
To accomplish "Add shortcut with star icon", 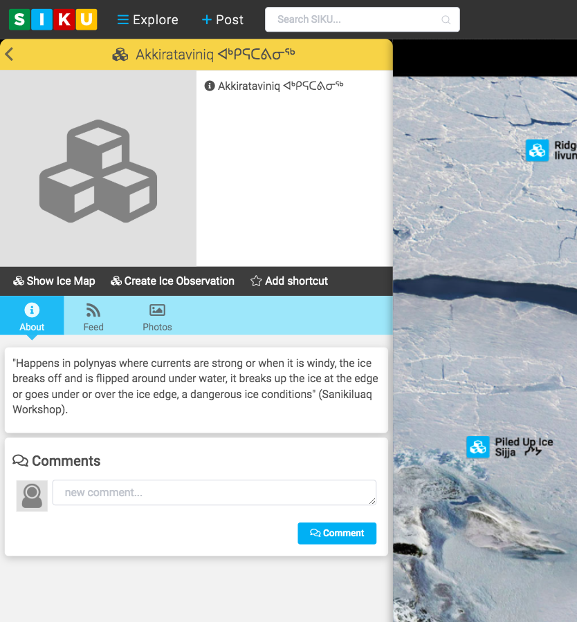I will [289, 281].
